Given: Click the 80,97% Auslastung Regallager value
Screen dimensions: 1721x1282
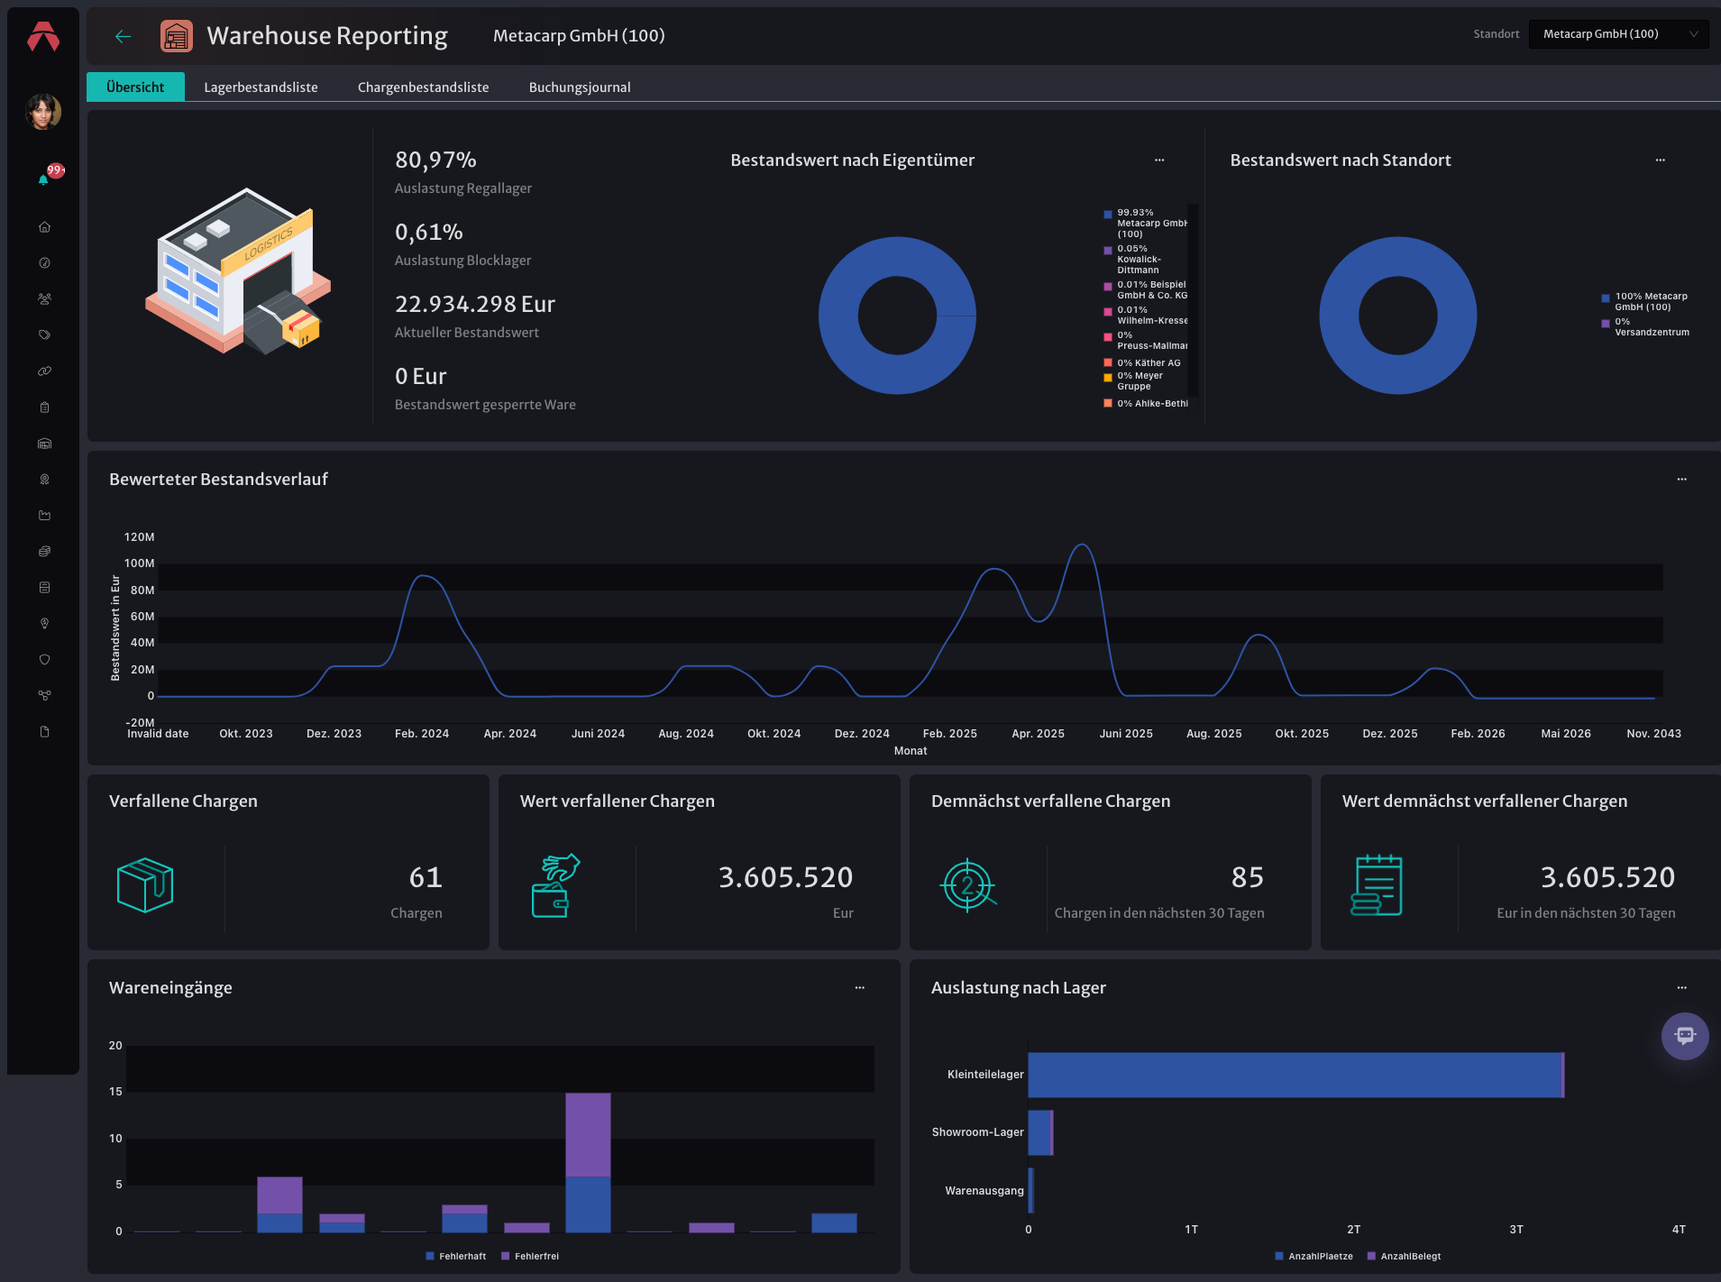Looking at the screenshot, I should (x=435, y=160).
